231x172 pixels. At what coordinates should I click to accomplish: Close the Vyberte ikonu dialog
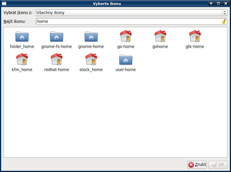click(x=226, y=4)
